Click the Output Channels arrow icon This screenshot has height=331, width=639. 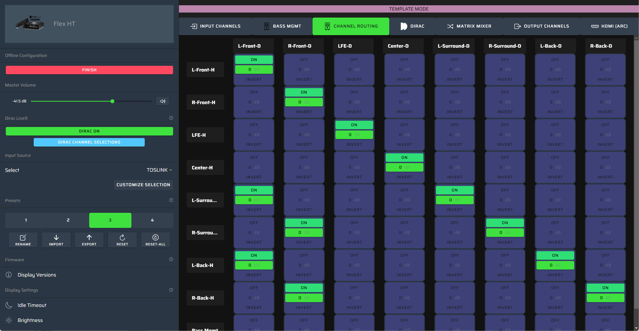[518, 26]
